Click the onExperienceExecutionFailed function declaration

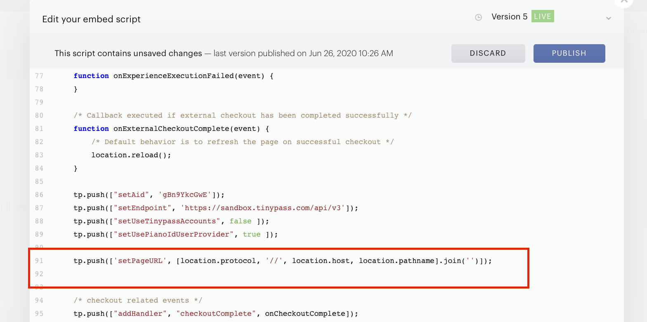click(x=173, y=76)
